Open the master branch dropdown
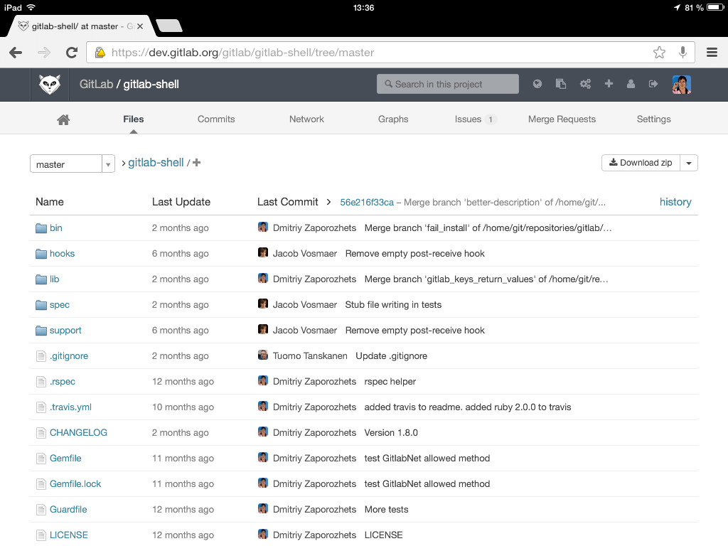The width and height of the screenshot is (728, 546). pyautogui.click(x=72, y=164)
